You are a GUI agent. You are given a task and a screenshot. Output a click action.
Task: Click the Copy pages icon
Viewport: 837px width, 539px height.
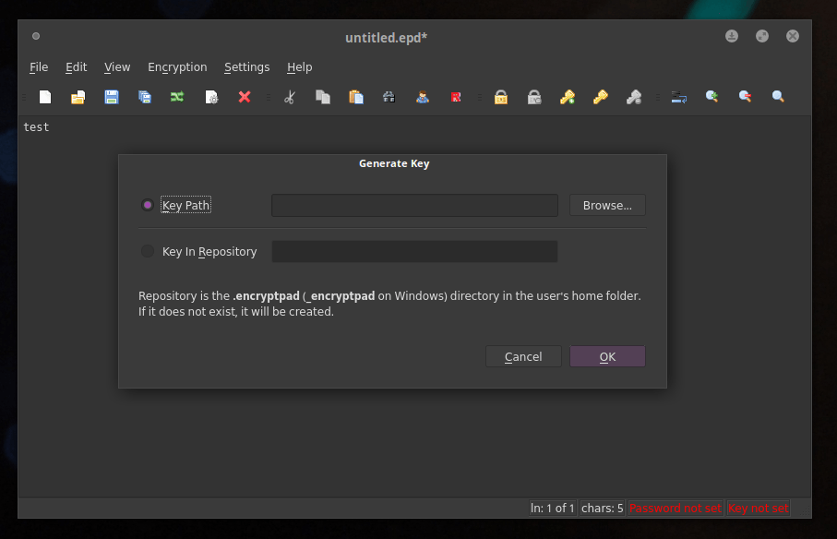point(323,97)
